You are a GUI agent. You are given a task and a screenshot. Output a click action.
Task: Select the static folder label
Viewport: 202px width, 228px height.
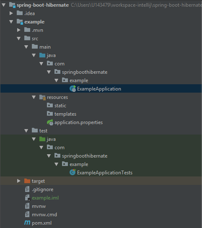click(x=60, y=106)
